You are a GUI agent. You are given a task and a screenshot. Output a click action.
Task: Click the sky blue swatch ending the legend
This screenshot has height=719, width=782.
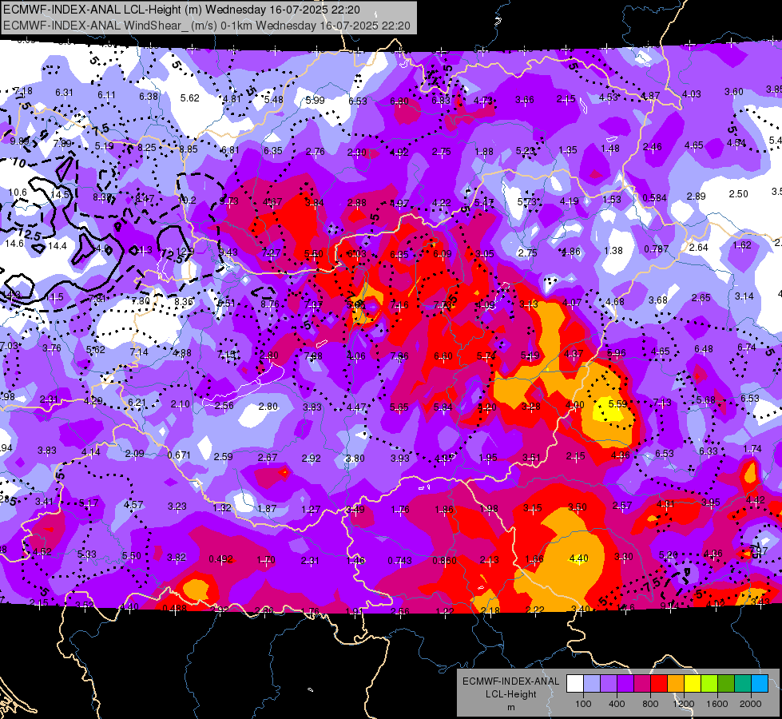(760, 683)
